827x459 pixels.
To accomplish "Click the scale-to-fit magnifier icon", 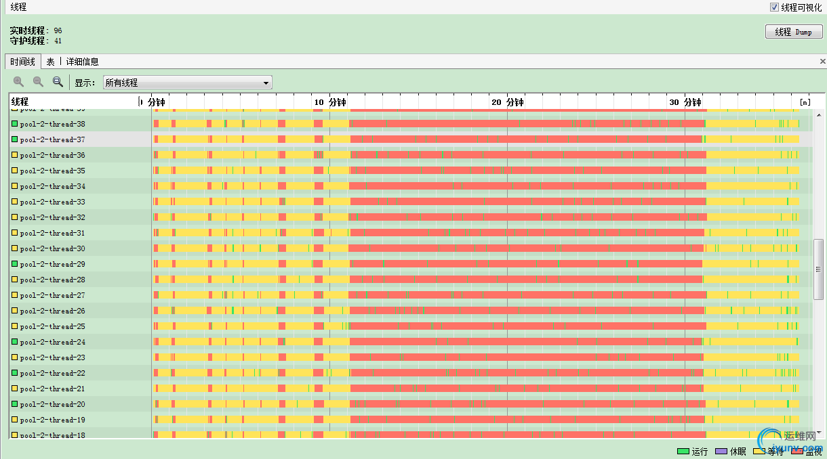I will tap(58, 82).
